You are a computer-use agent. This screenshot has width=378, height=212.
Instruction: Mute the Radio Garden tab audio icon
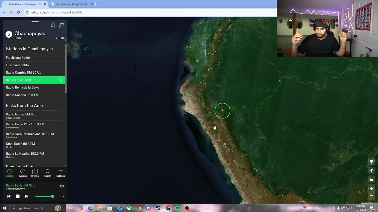click(40, 4)
